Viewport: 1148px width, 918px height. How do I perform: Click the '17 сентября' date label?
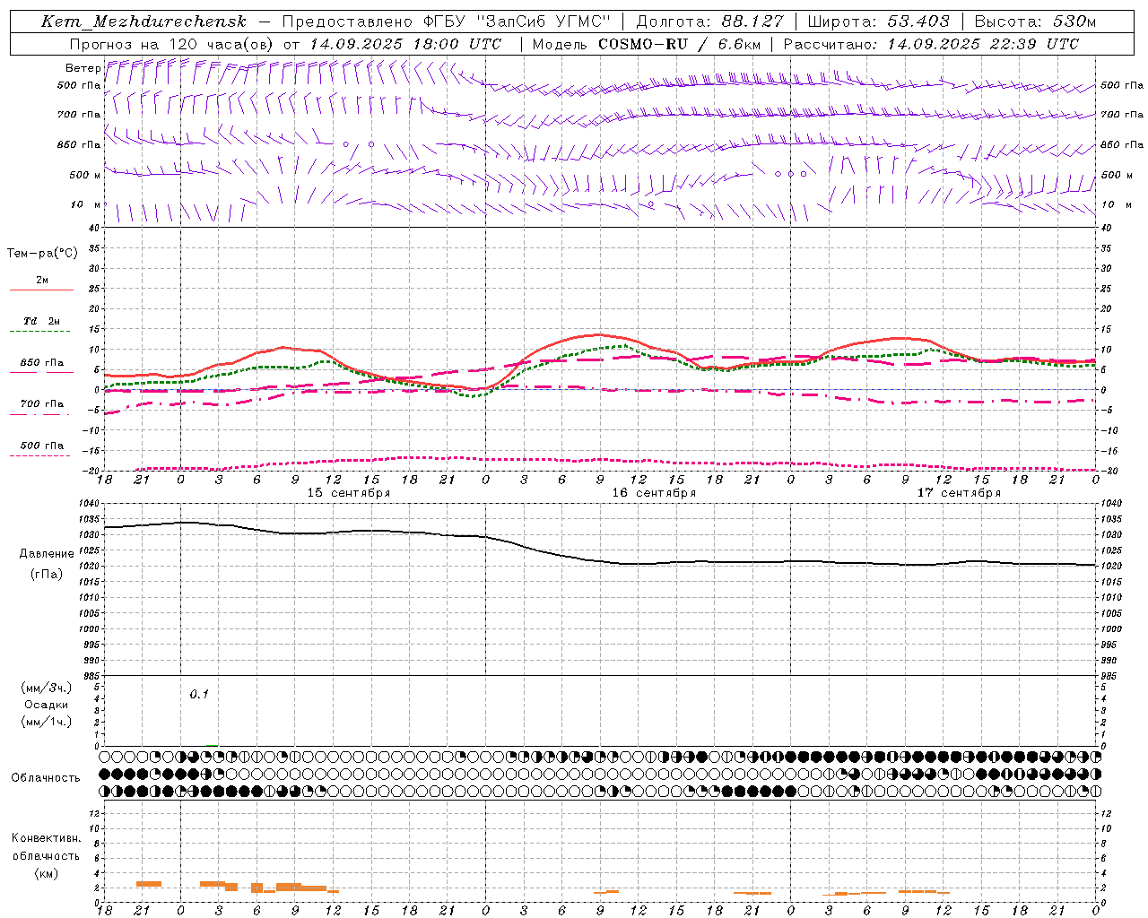[959, 493]
